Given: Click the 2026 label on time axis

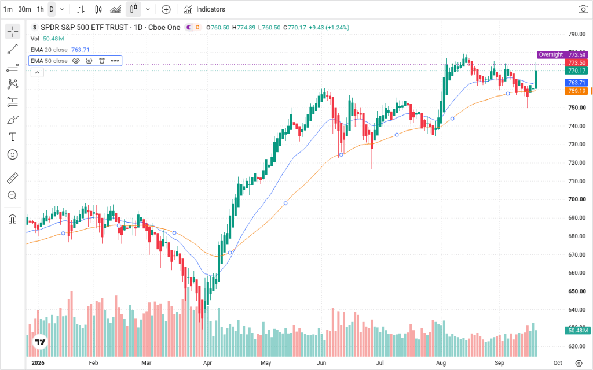Looking at the screenshot, I should (x=38, y=363).
